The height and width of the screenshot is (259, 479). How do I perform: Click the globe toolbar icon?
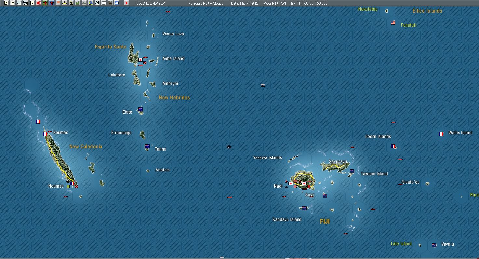pyautogui.click(x=91, y=3)
